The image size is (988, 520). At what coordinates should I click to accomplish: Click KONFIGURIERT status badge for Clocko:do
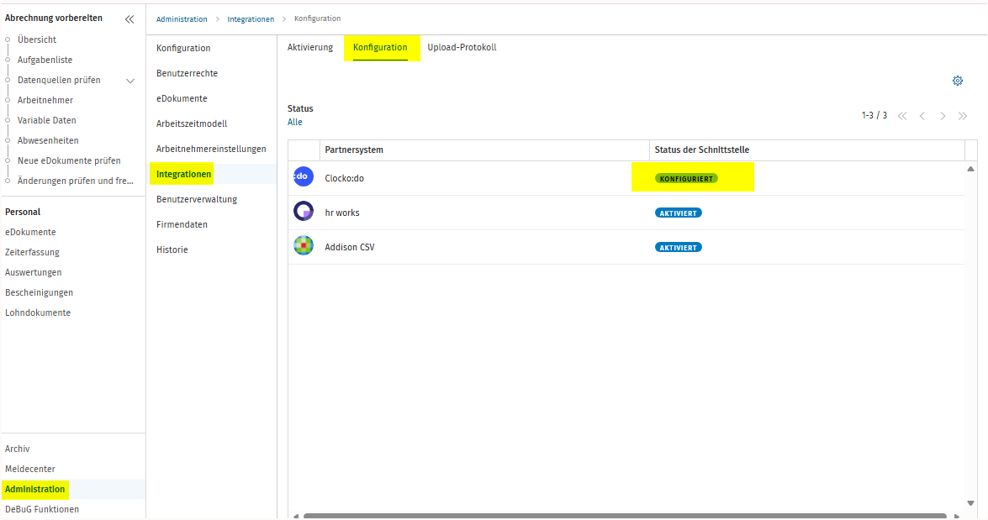(686, 179)
